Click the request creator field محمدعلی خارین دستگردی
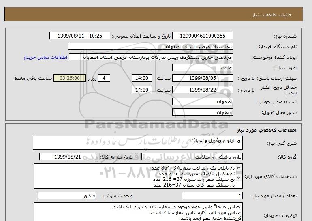Viewport: 312px width, 221px height. tap(151, 57)
